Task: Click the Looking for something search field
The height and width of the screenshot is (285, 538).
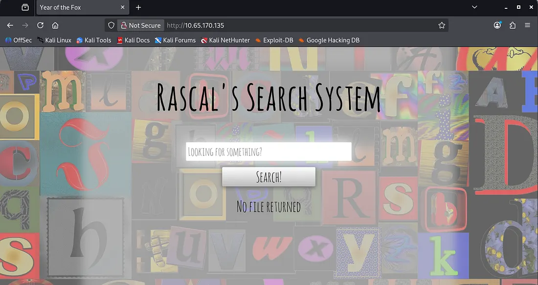Action: pyautogui.click(x=269, y=152)
